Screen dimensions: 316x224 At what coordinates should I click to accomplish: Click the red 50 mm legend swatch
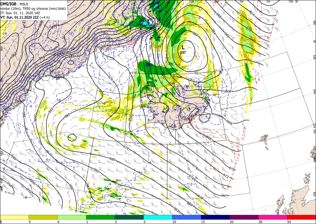point(301,217)
